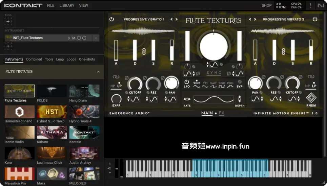This screenshot has width=327, height=186.
Task: Open the right PAN modulation shape selector
Action: [255, 99]
